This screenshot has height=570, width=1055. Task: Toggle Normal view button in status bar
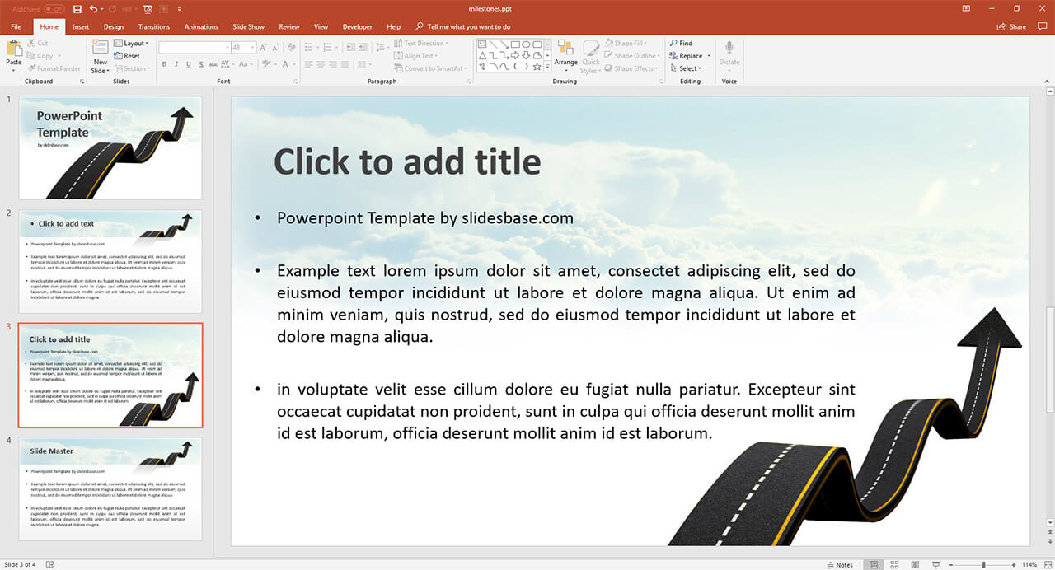point(874,565)
